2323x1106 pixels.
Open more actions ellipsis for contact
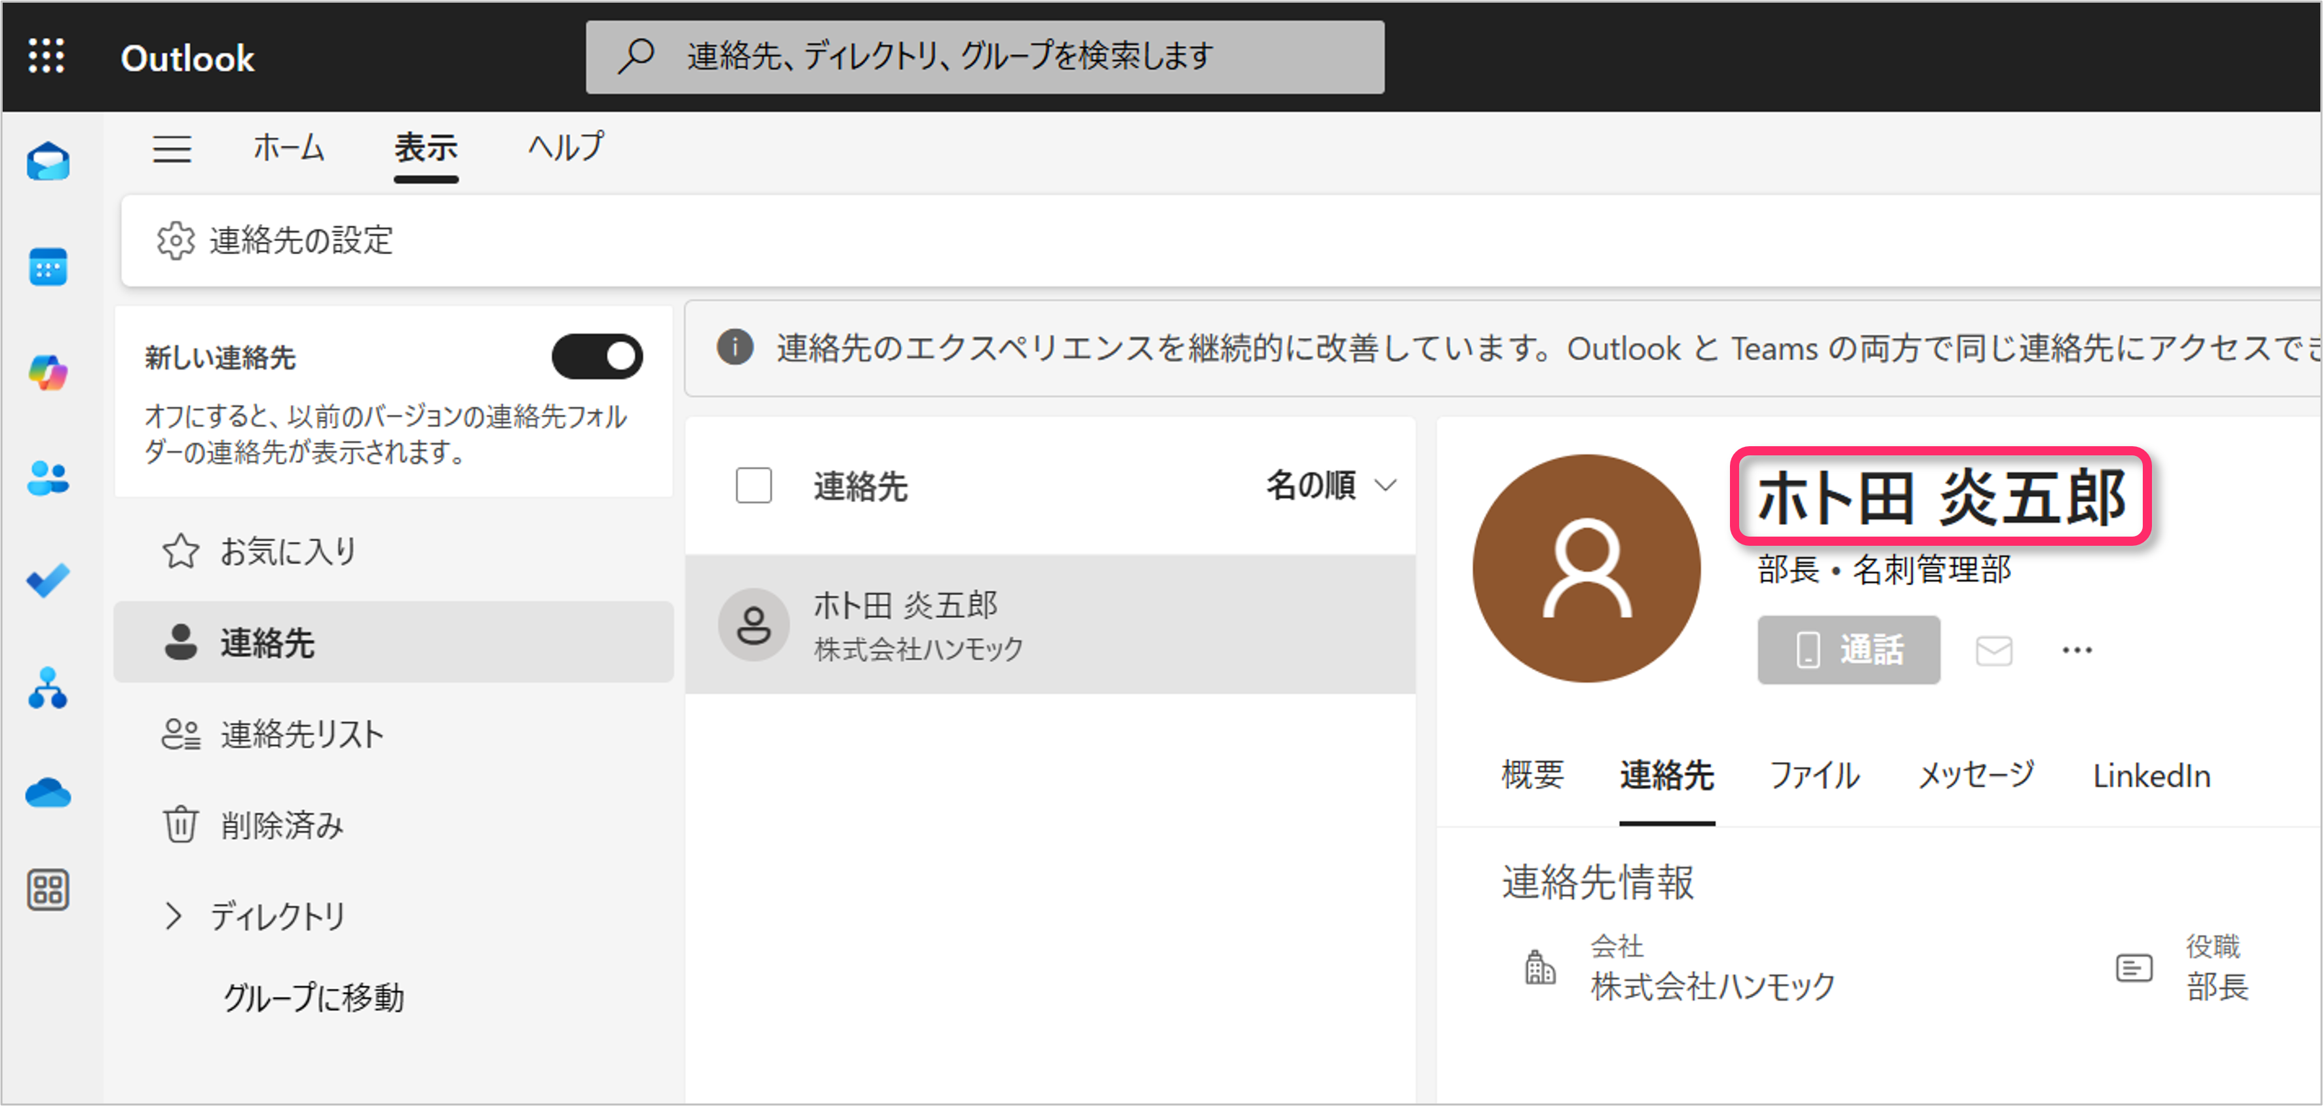click(2077, 650)
